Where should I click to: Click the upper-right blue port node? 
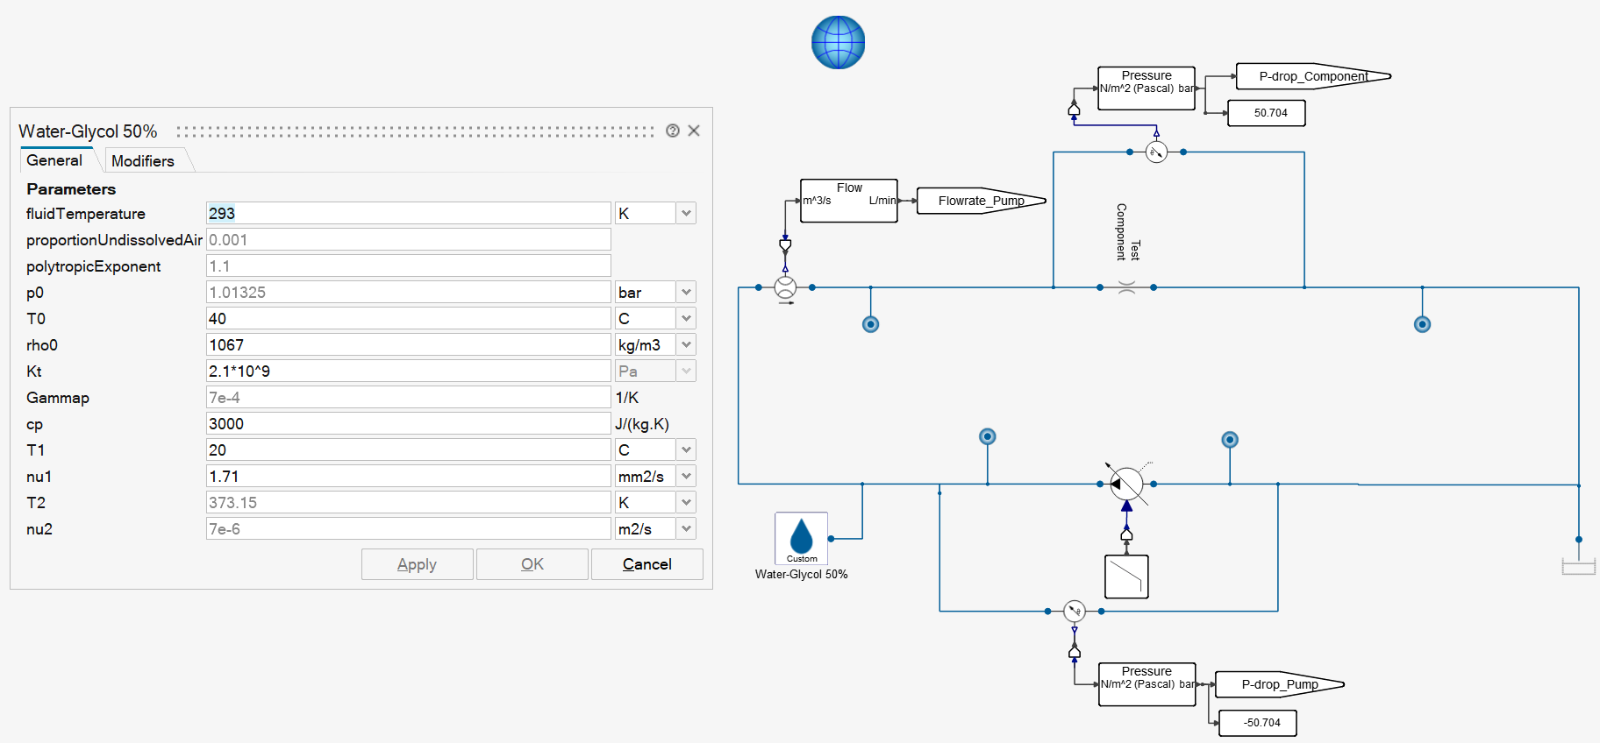(1423, 324)
